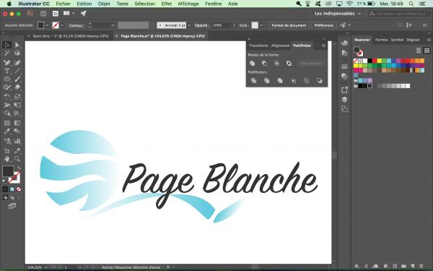Select the Eraser tool
433x271 pixels.
tap(17, 87)
